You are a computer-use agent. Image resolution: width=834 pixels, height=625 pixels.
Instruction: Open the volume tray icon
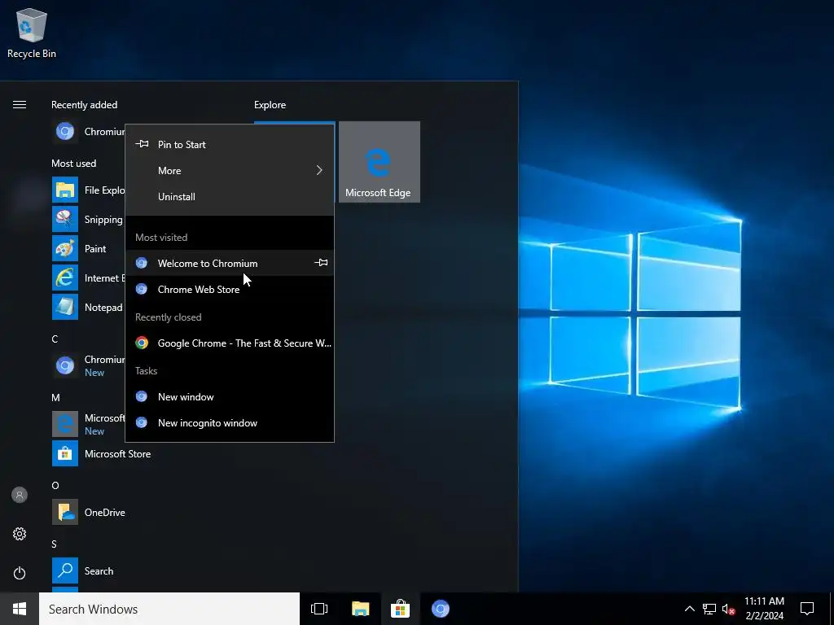[728, 609]
